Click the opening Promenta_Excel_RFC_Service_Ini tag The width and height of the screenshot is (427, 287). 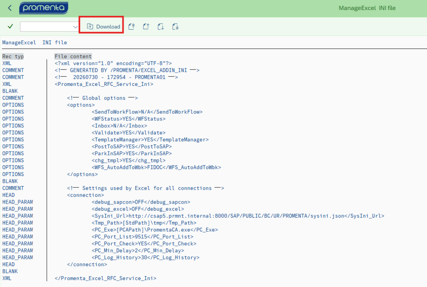(x=104, y=84)
